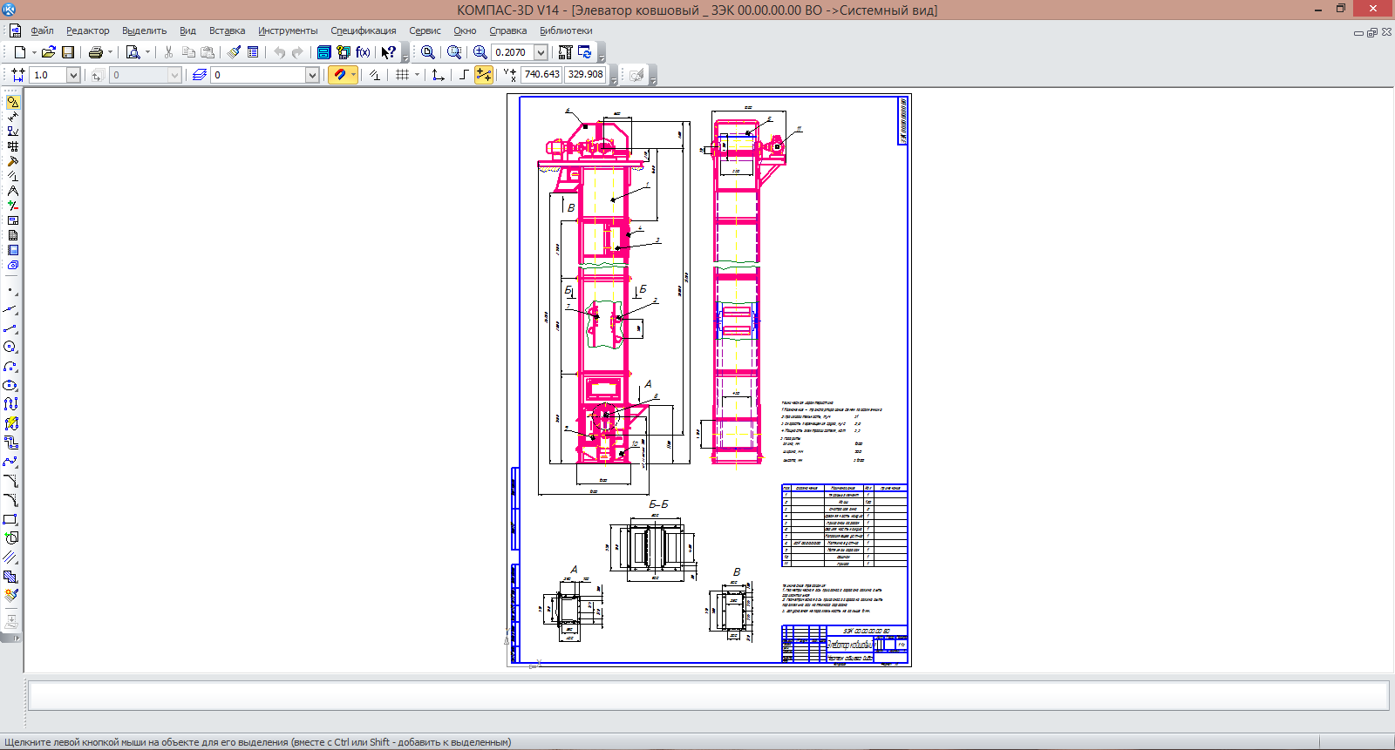
Task: Open the Окно menu
Action: 465,30
